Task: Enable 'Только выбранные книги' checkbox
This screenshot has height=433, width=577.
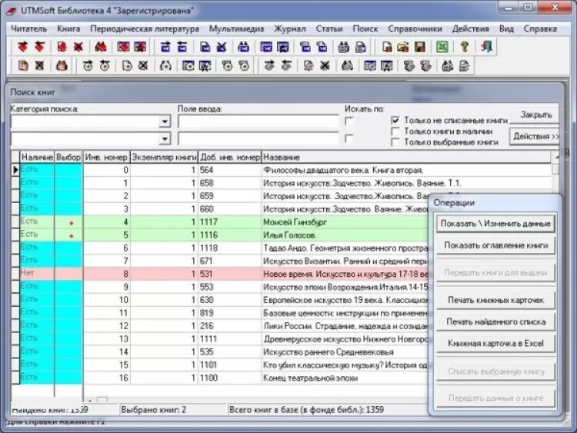Action: coord(395,142)
